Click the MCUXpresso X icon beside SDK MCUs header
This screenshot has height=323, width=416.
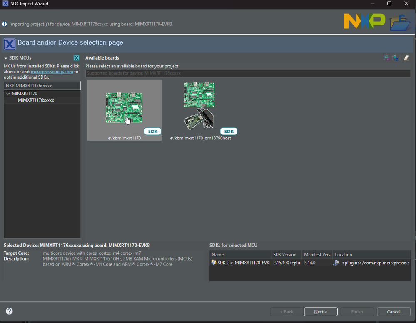(x=76, y=58)
